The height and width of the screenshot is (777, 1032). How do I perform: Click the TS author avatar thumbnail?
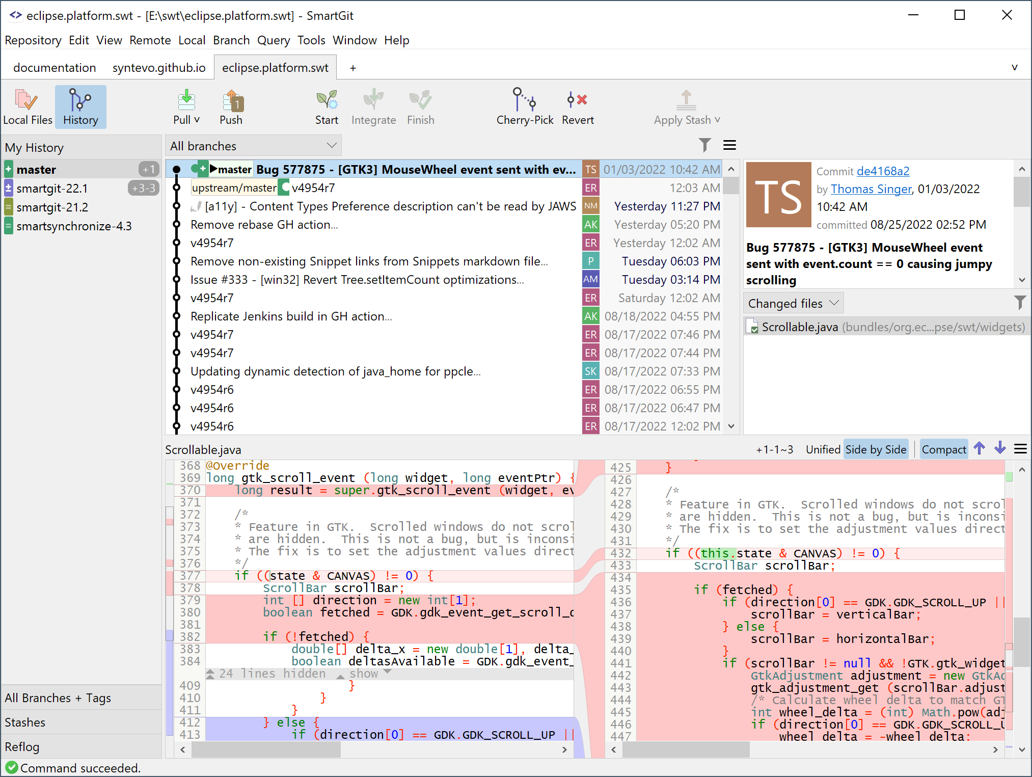[778, 195]
